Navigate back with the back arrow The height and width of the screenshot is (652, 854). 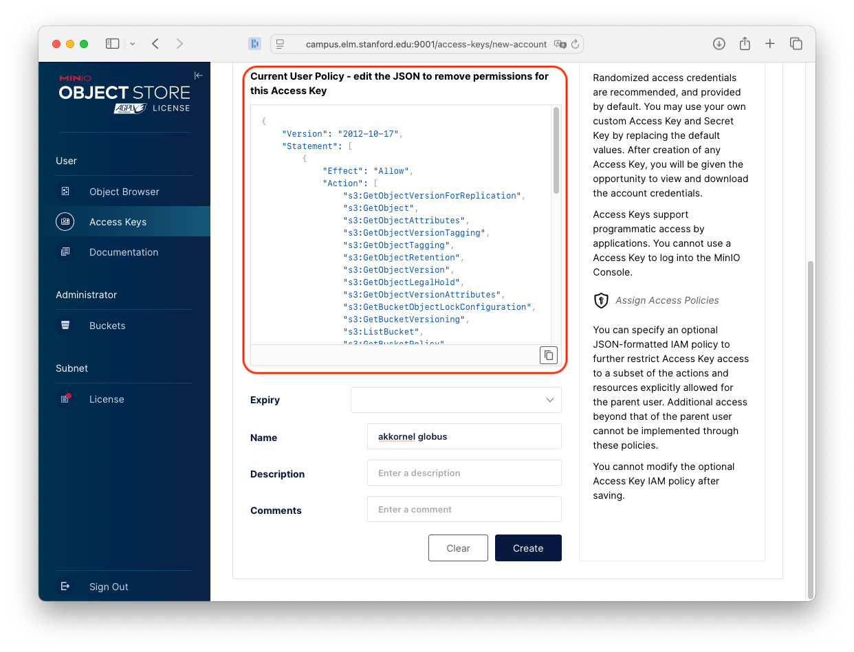pyautogui.click(x=155, y=43)
